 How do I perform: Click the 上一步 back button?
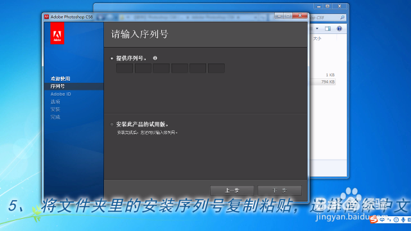pos(232,191)
